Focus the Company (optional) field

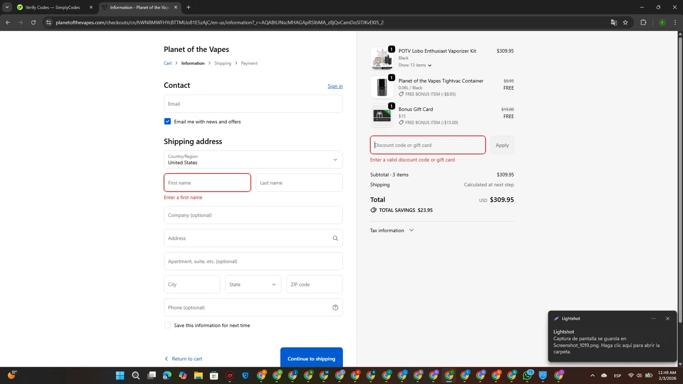[253, 215]
